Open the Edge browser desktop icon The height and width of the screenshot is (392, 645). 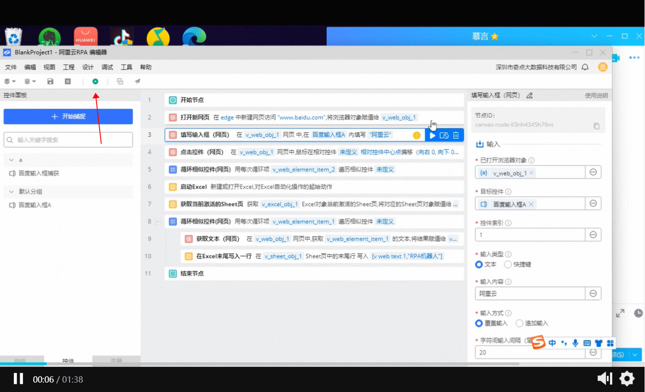[194, 36]
